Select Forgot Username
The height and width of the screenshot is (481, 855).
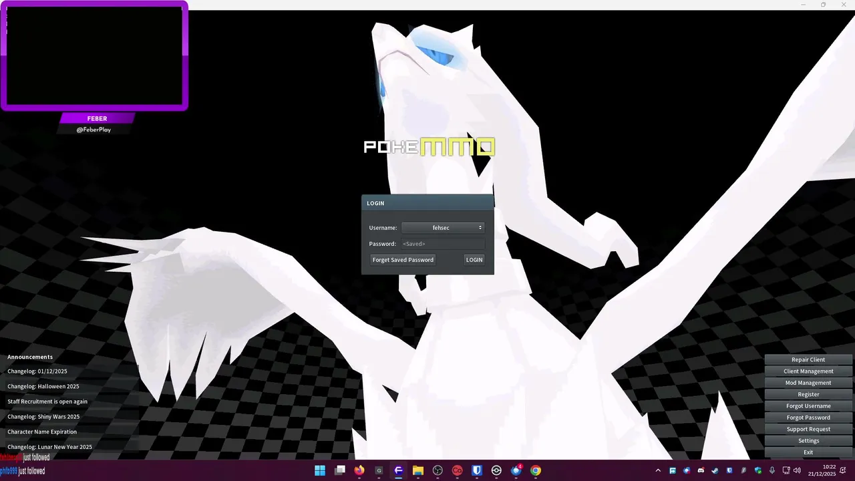click(x=808, y=406)
